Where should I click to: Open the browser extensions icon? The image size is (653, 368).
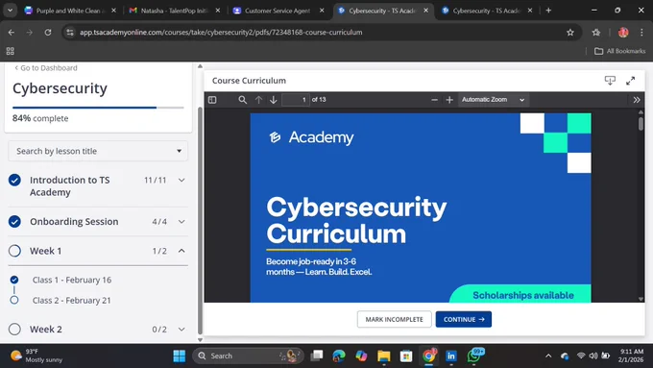[x=596, y=33]
